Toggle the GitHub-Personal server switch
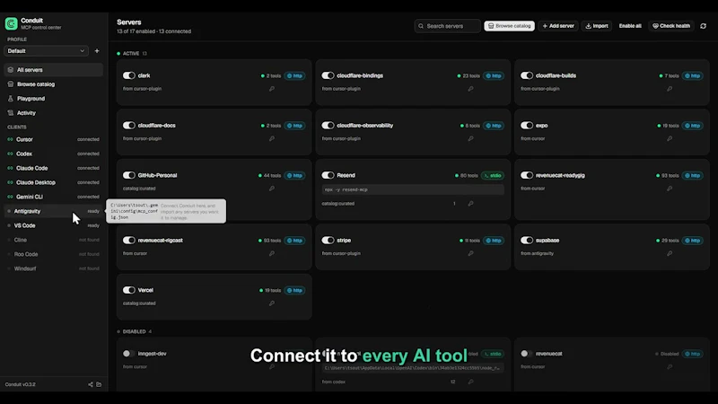 (x=129, y=175)
